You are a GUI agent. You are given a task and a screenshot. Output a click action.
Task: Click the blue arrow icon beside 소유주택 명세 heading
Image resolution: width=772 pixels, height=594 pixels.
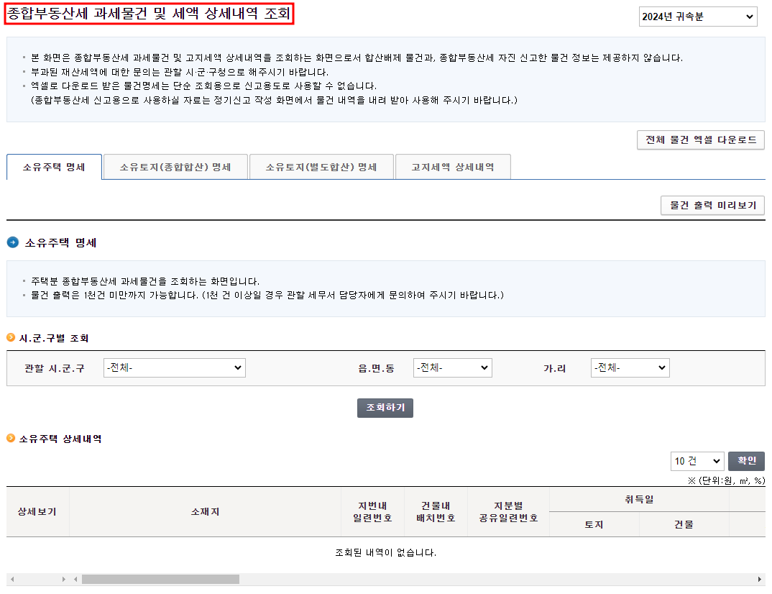coord(13,242)
